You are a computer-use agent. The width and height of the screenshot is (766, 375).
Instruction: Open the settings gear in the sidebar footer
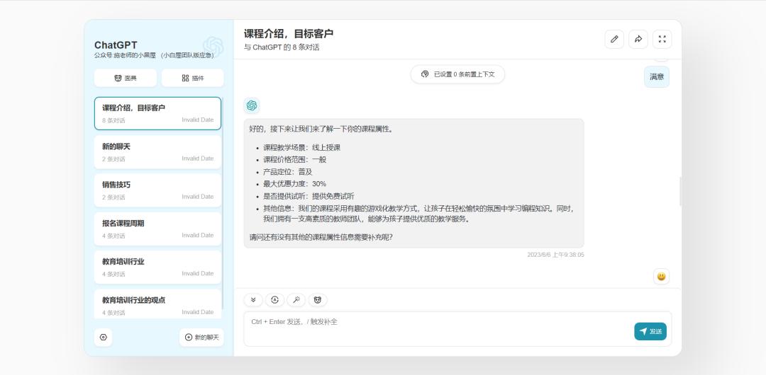click(x=103, y=337)
